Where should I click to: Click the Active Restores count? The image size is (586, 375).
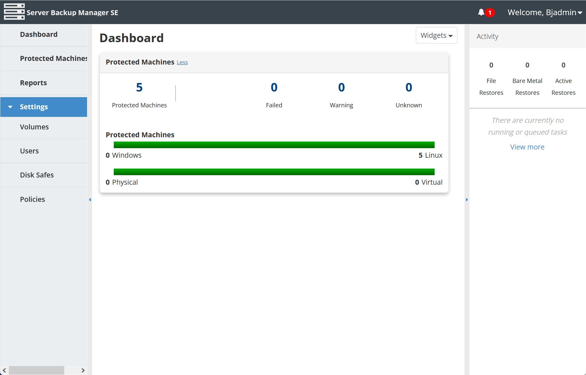point(563,65)
